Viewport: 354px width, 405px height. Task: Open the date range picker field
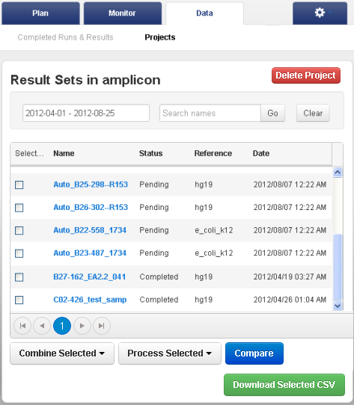(x=86, y=113)
